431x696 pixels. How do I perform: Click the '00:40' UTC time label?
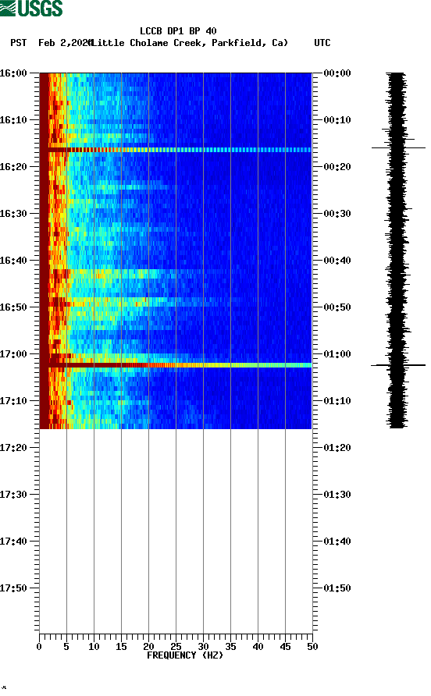[x=337, y=261]
